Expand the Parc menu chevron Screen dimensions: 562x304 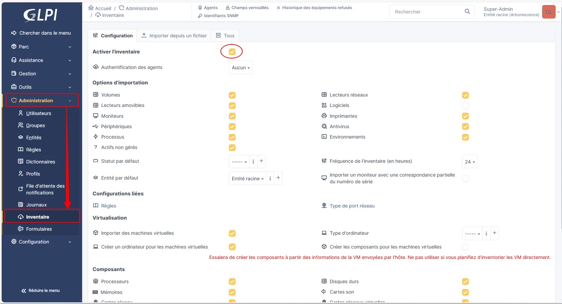click(70, 47)
